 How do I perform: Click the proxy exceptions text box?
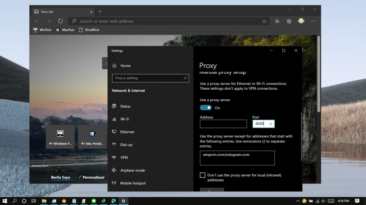click(237, 158)
